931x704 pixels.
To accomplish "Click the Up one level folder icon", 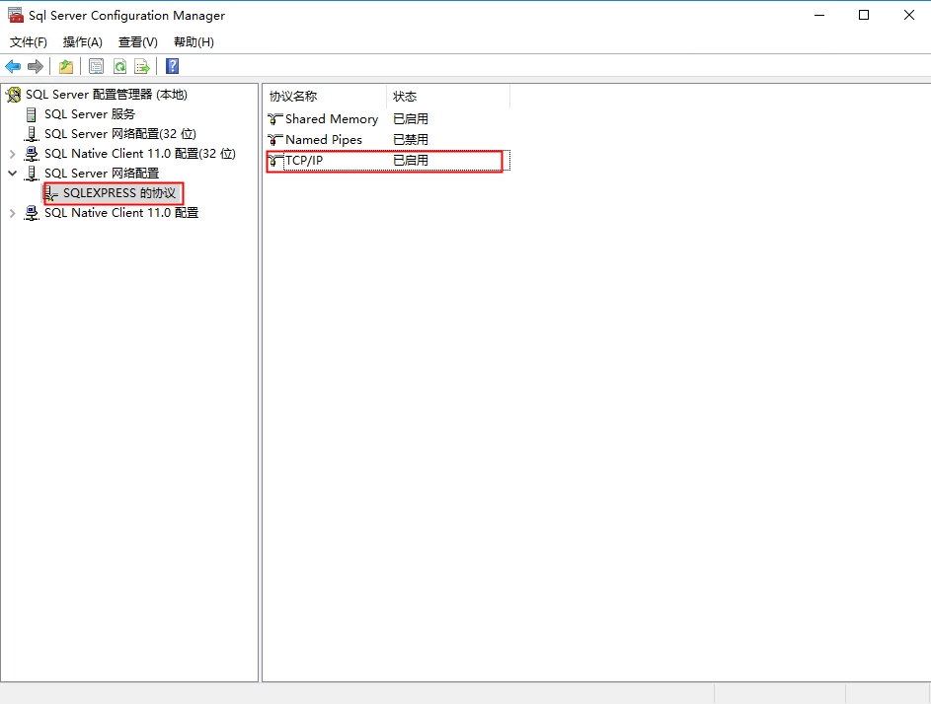I will click(65, 67).
